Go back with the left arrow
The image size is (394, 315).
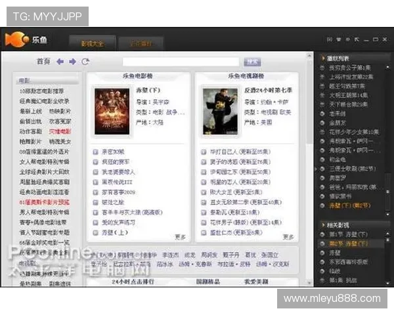[x=60, y=62]
